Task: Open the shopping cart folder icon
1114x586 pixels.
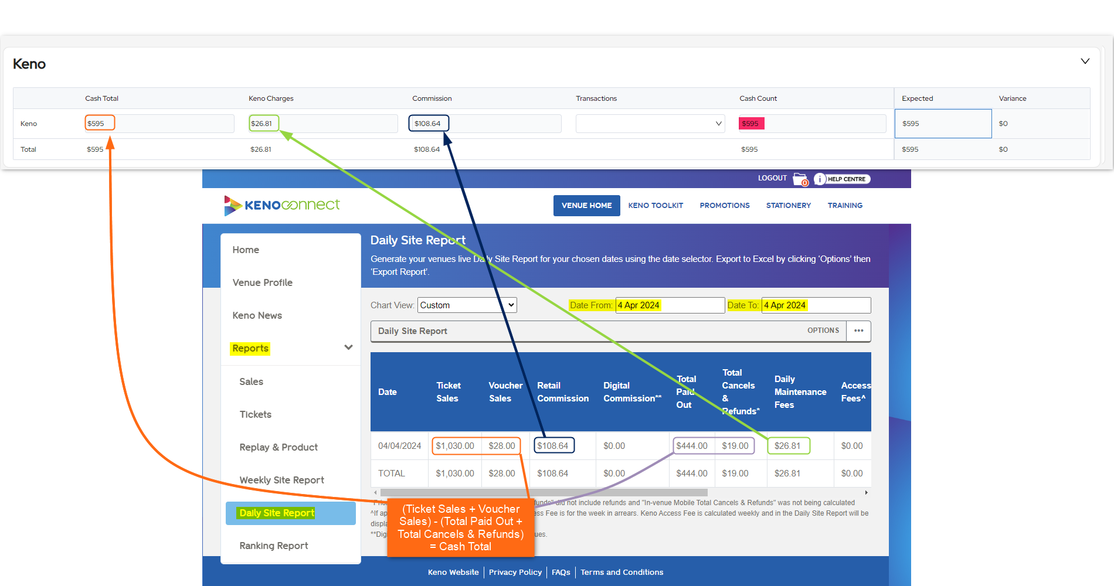Action: point(800,179)
